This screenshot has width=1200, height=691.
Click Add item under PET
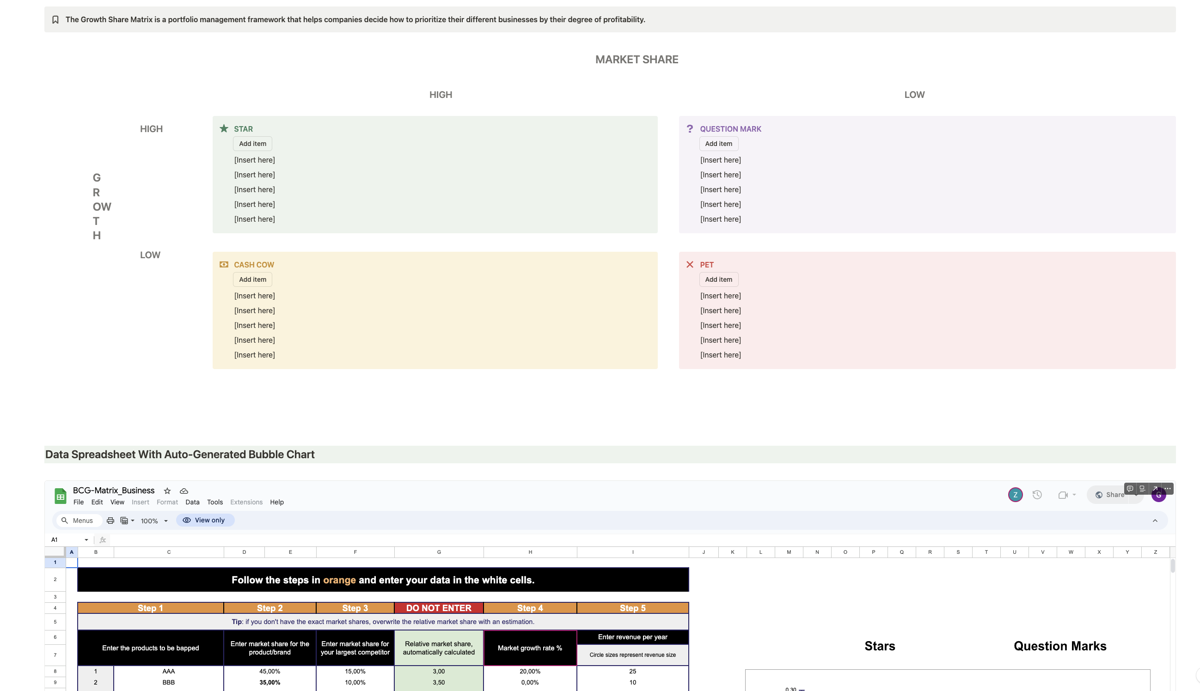(x=718, y=279)
